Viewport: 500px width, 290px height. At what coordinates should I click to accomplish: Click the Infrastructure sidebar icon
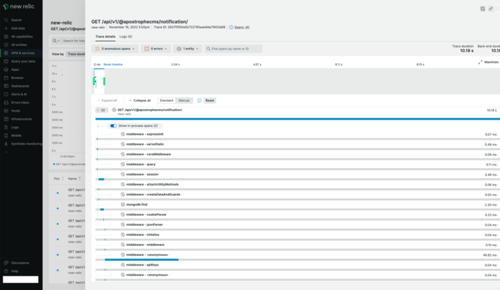[6, 119]
